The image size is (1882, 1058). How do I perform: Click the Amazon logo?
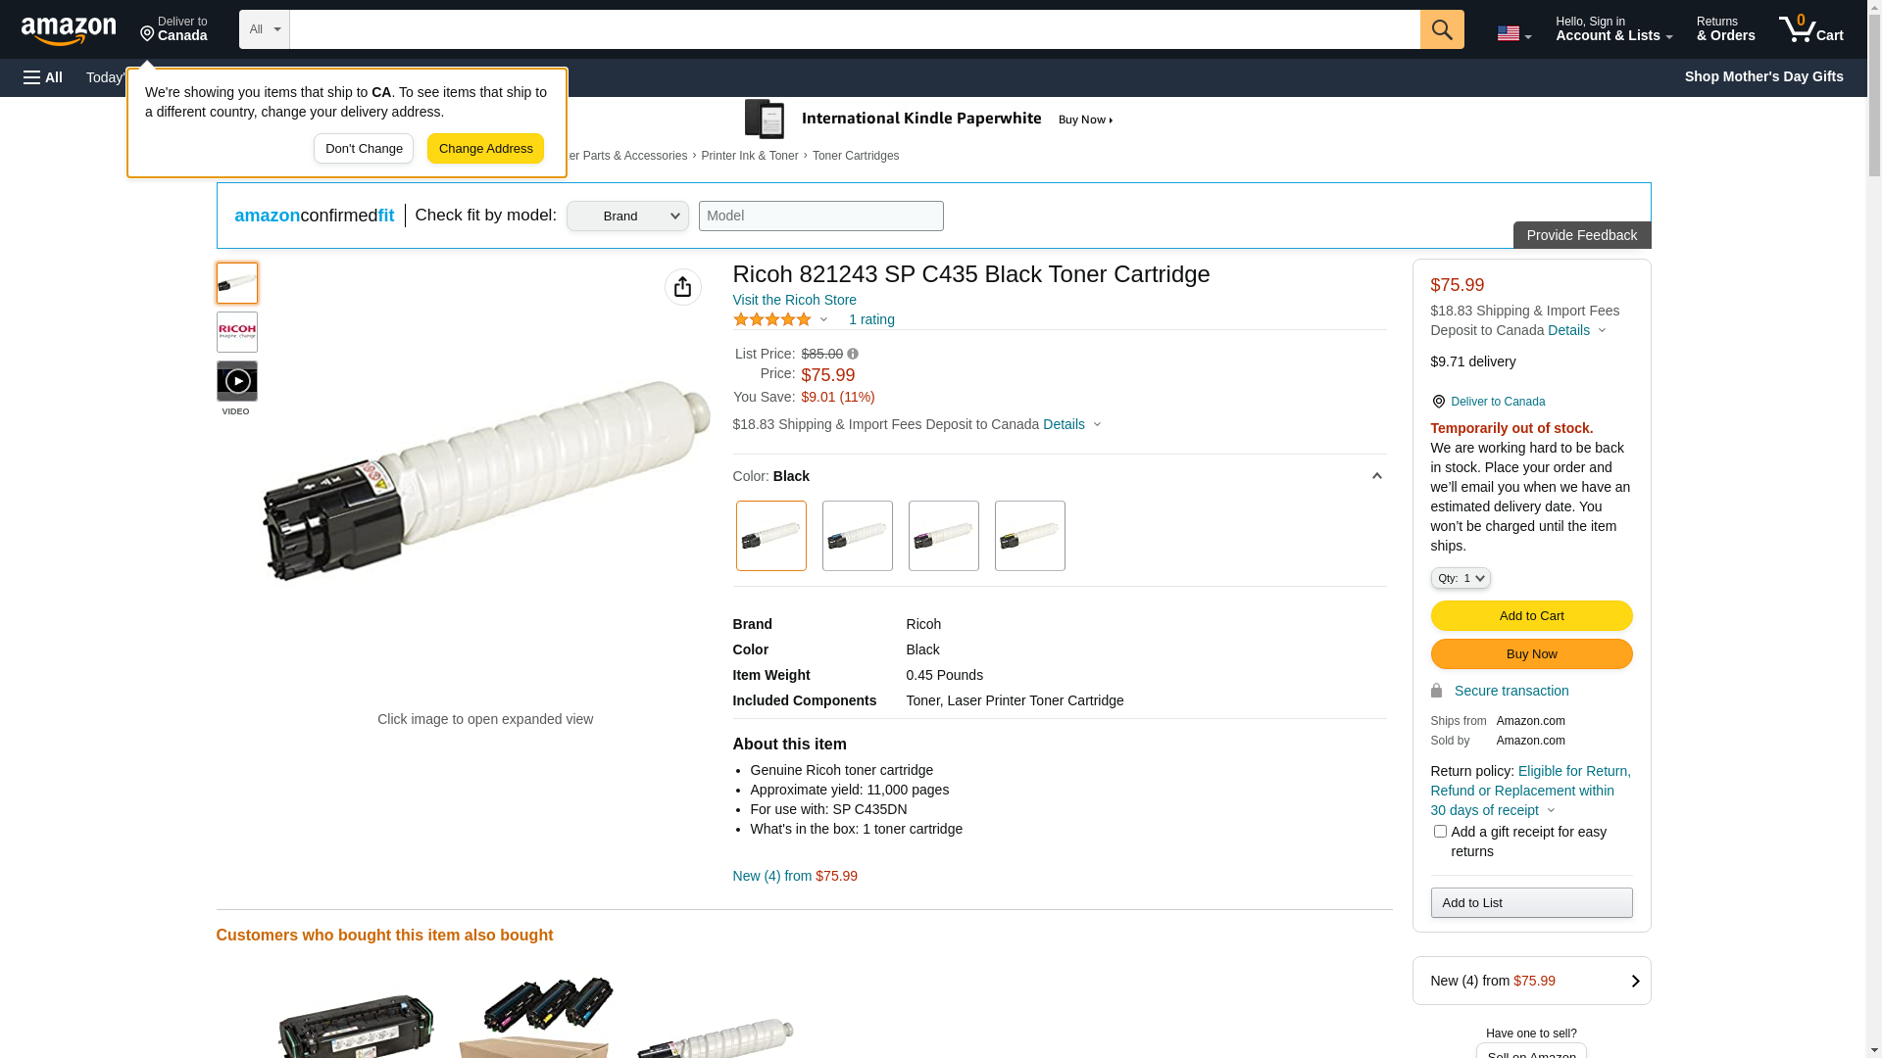[69, 31]
